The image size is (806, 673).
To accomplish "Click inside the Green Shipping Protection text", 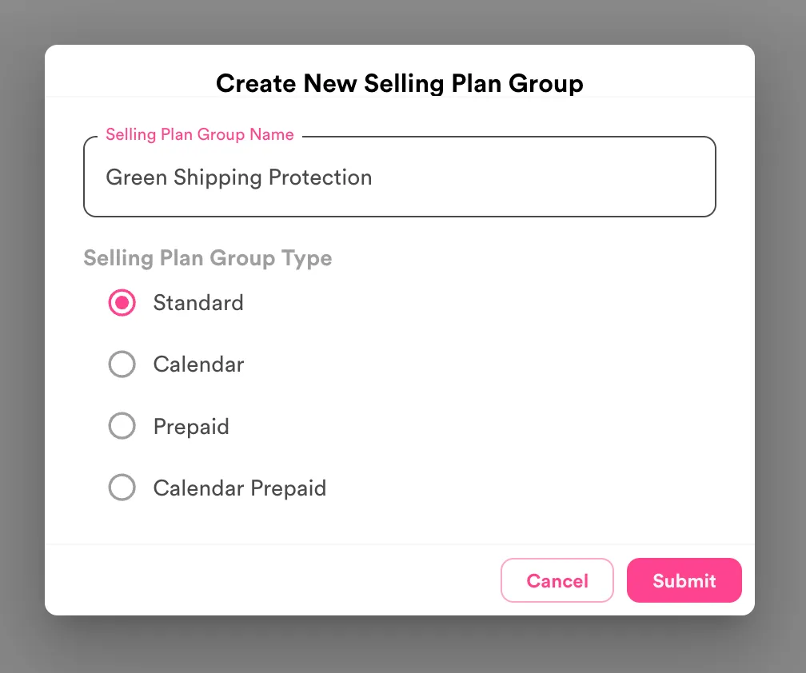I will click(238, 177).
